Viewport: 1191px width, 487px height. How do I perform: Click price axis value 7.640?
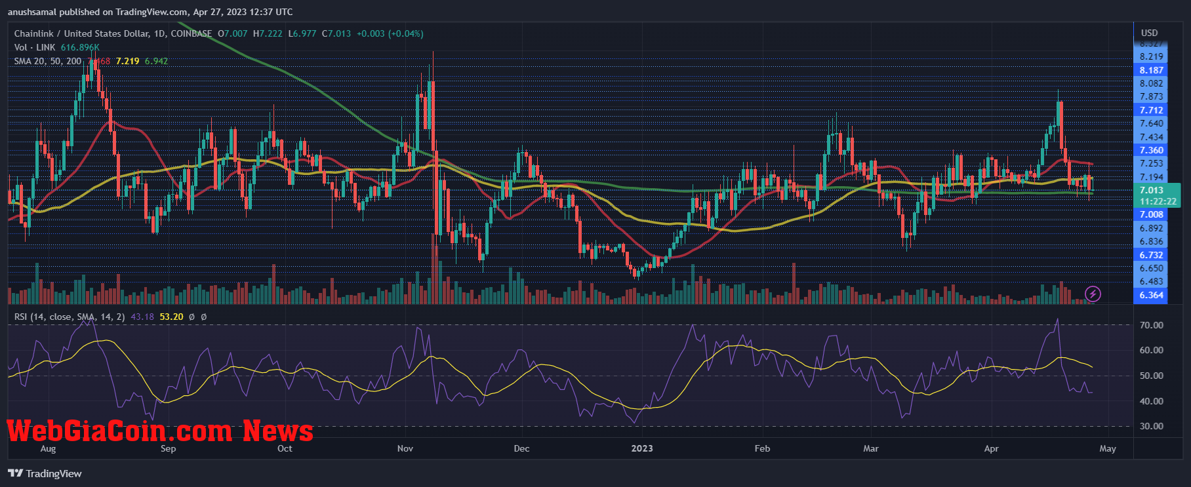pos(1152,123)
